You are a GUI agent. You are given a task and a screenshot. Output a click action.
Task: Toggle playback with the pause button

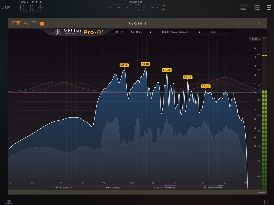31,7
